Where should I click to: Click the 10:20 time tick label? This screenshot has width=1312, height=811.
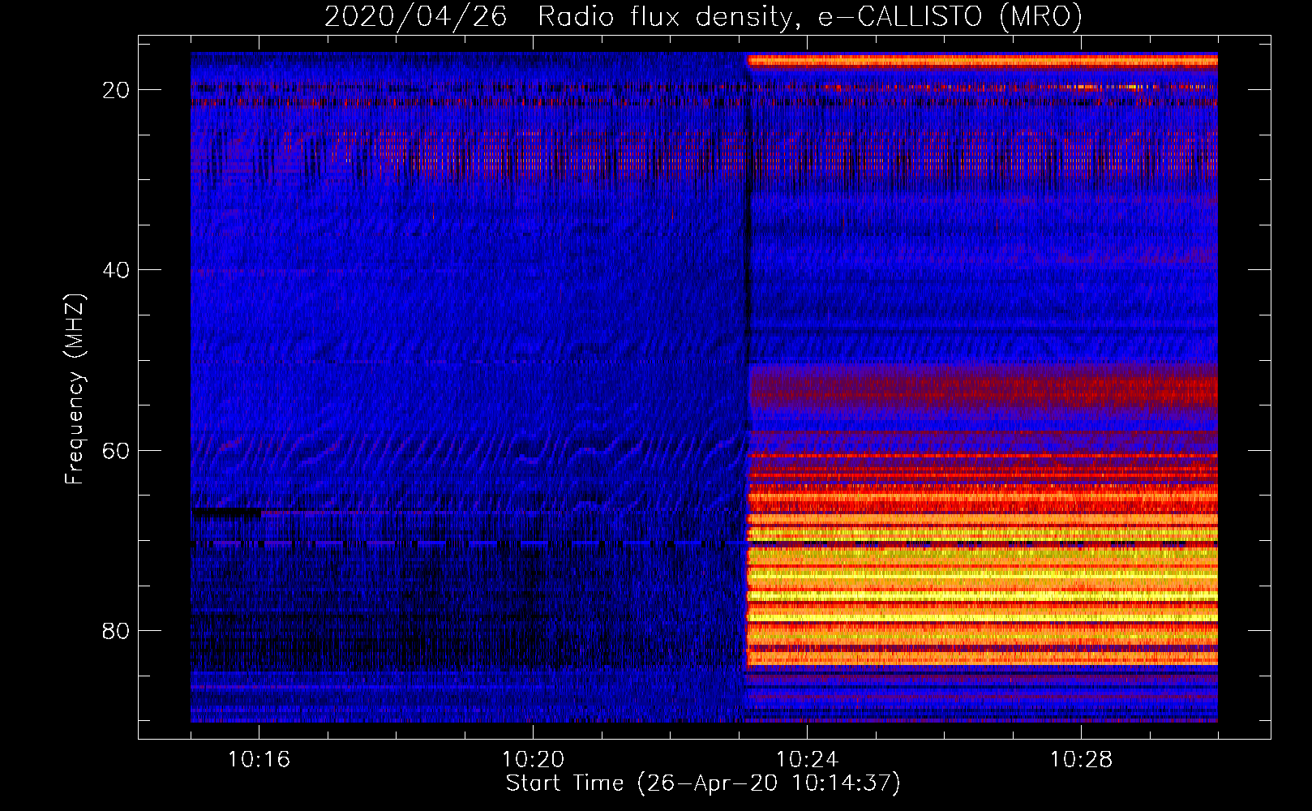(533, 759)
